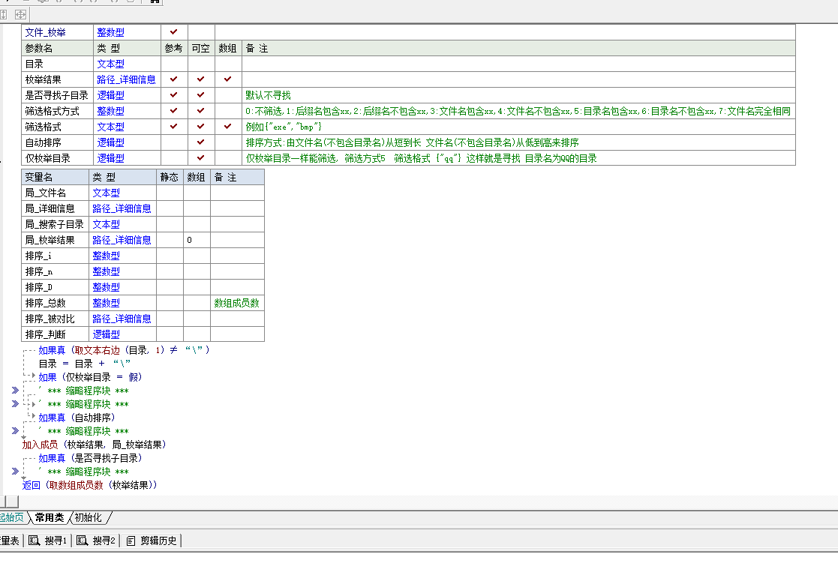Screen dimensions: 838x584
Task: Click the four-way arrows toolbar icon
Action: point(20,14)
